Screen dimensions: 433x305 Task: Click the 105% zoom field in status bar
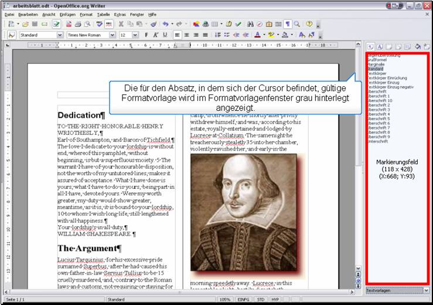tap(225, 300)
